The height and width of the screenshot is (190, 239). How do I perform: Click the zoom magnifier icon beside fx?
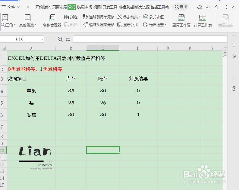[60, 39]
